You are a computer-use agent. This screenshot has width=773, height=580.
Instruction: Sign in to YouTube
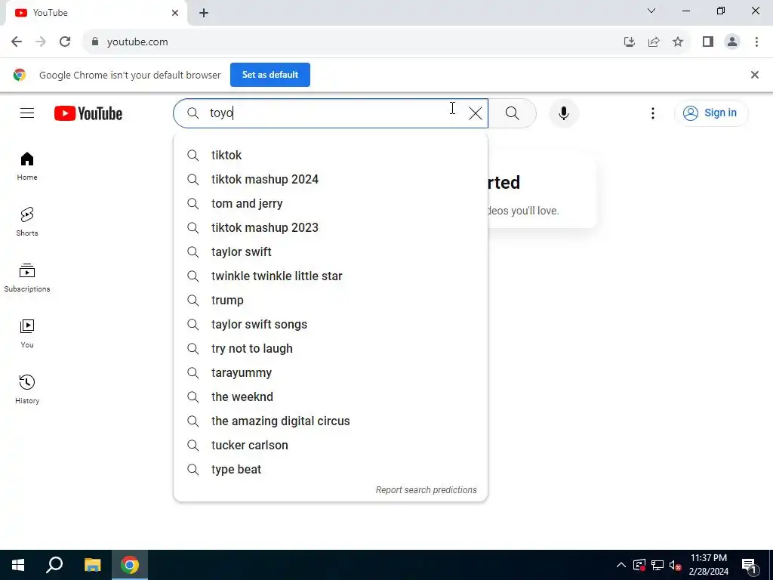(x=710, y=113)
